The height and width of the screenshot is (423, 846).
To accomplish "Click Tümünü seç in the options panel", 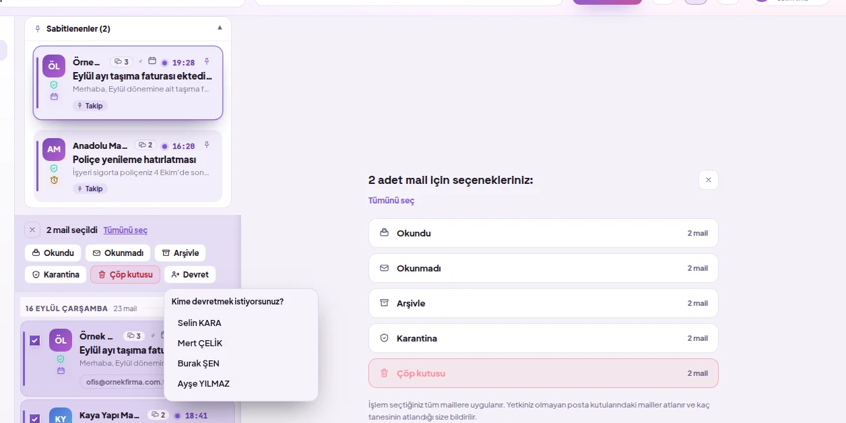I will point(391,201).
